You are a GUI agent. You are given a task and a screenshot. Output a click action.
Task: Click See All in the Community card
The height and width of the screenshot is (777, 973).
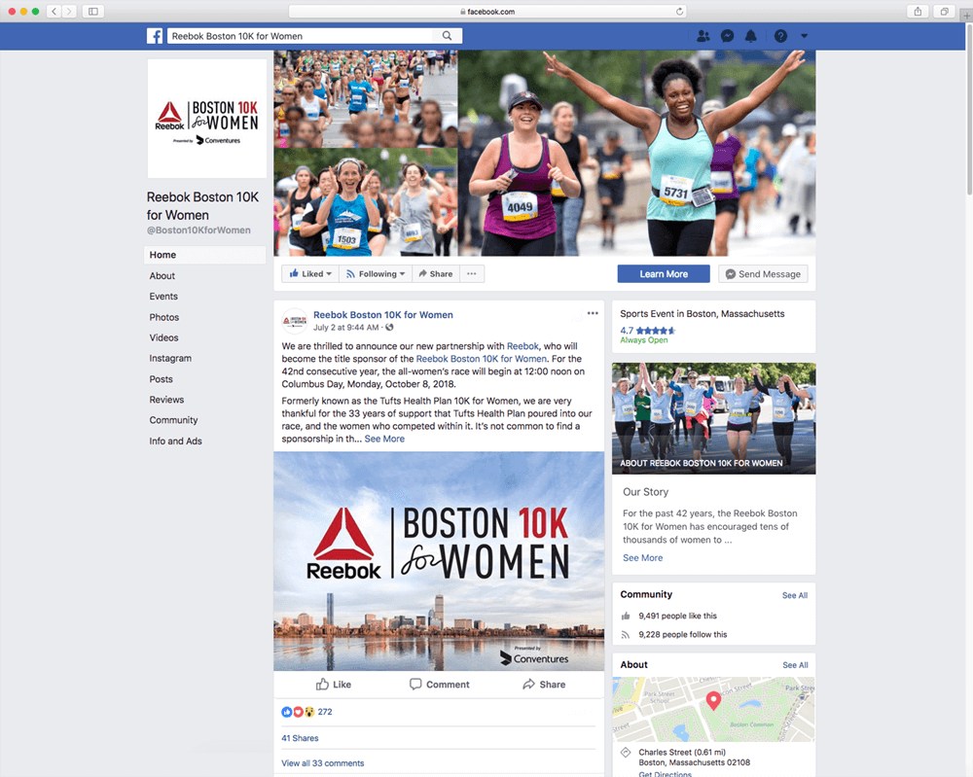[x=795, y=595]
